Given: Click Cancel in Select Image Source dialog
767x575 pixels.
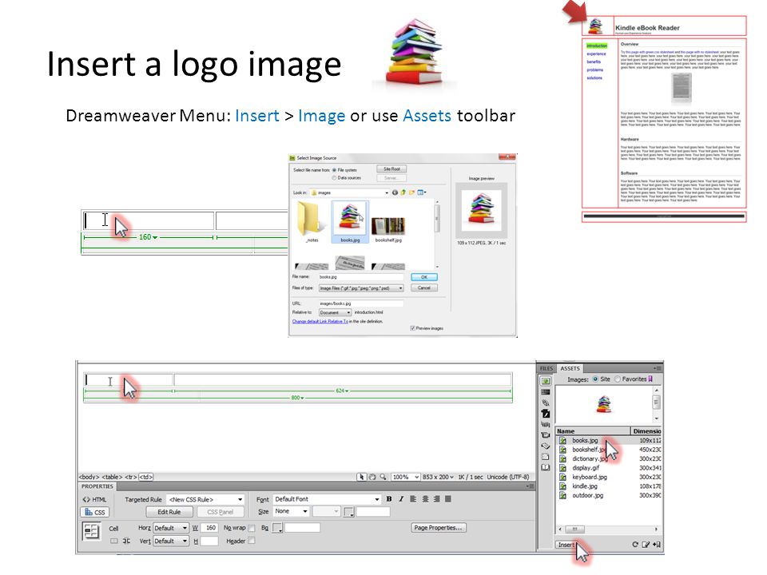Looking at the screenshot, I should coord(424,288).
